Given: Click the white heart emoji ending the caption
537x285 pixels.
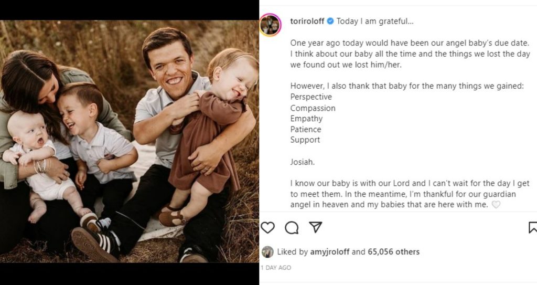Looking at the screenshot, I should coord(496,205).
